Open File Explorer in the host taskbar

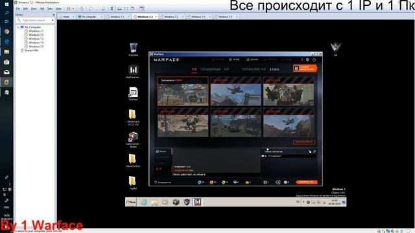tap(6, 52)
